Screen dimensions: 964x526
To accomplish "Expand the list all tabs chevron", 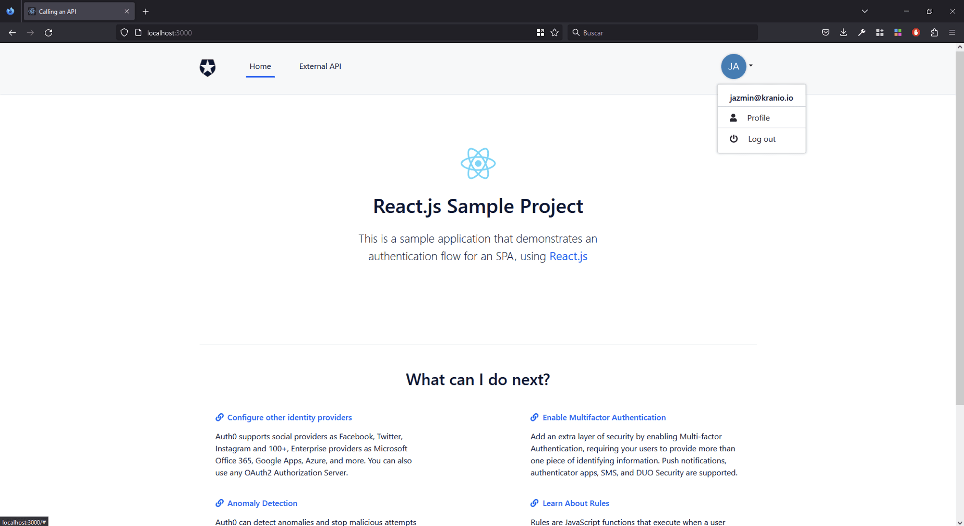I will [865, 11].
